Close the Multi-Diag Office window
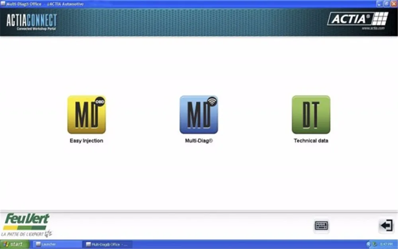Viewport: 398px width, 249px height. point(394,4)
